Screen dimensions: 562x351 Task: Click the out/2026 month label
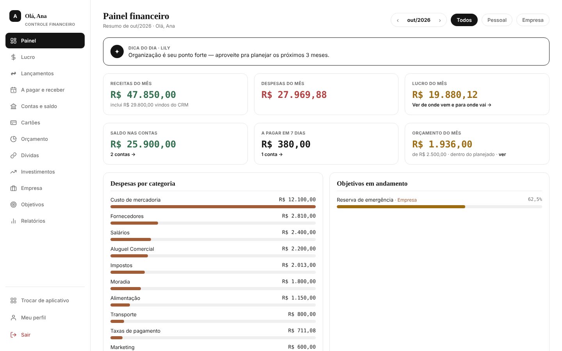coord(419,20)
